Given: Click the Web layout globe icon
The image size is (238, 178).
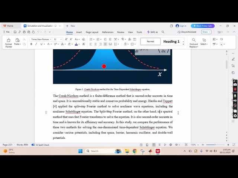Looking at the screenshot, I should [x=171, y=145].
